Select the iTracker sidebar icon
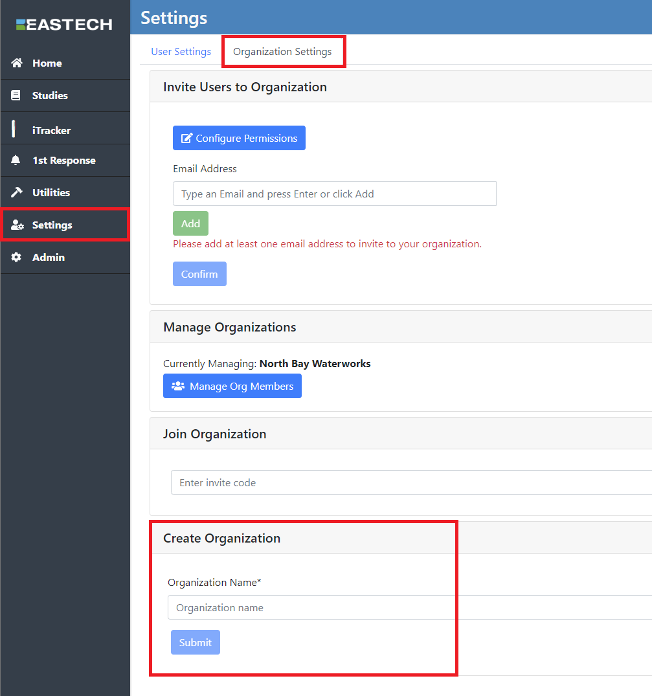This screenshot has width=652, height=696. (14, 129)
